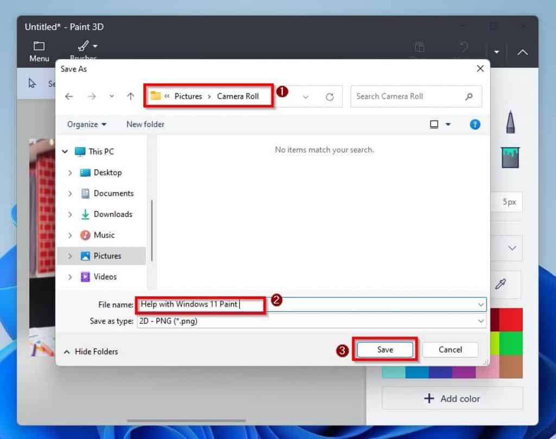The width and height of the screenshot is (556, 439).
Task: Expand the Downloads tree node
Action: (x=70, y=214)
